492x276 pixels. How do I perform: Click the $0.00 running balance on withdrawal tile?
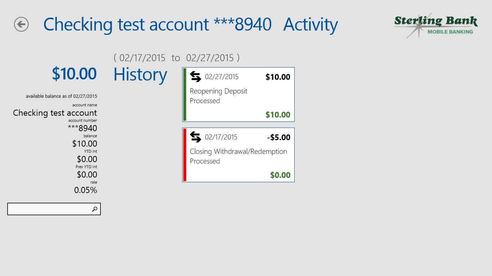coord(280,175)
